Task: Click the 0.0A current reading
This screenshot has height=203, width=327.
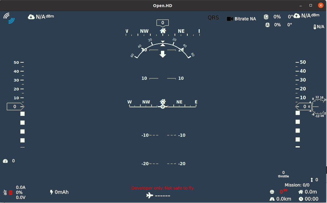Action: coord(21,187)
